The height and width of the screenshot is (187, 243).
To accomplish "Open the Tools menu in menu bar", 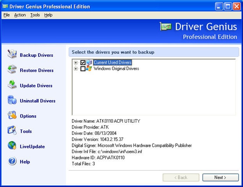I will point(35,15).
